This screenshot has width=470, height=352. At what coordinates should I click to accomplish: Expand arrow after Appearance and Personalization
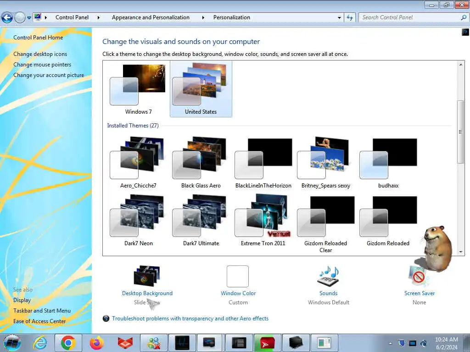pyautogui.click(x=203, y=17)
